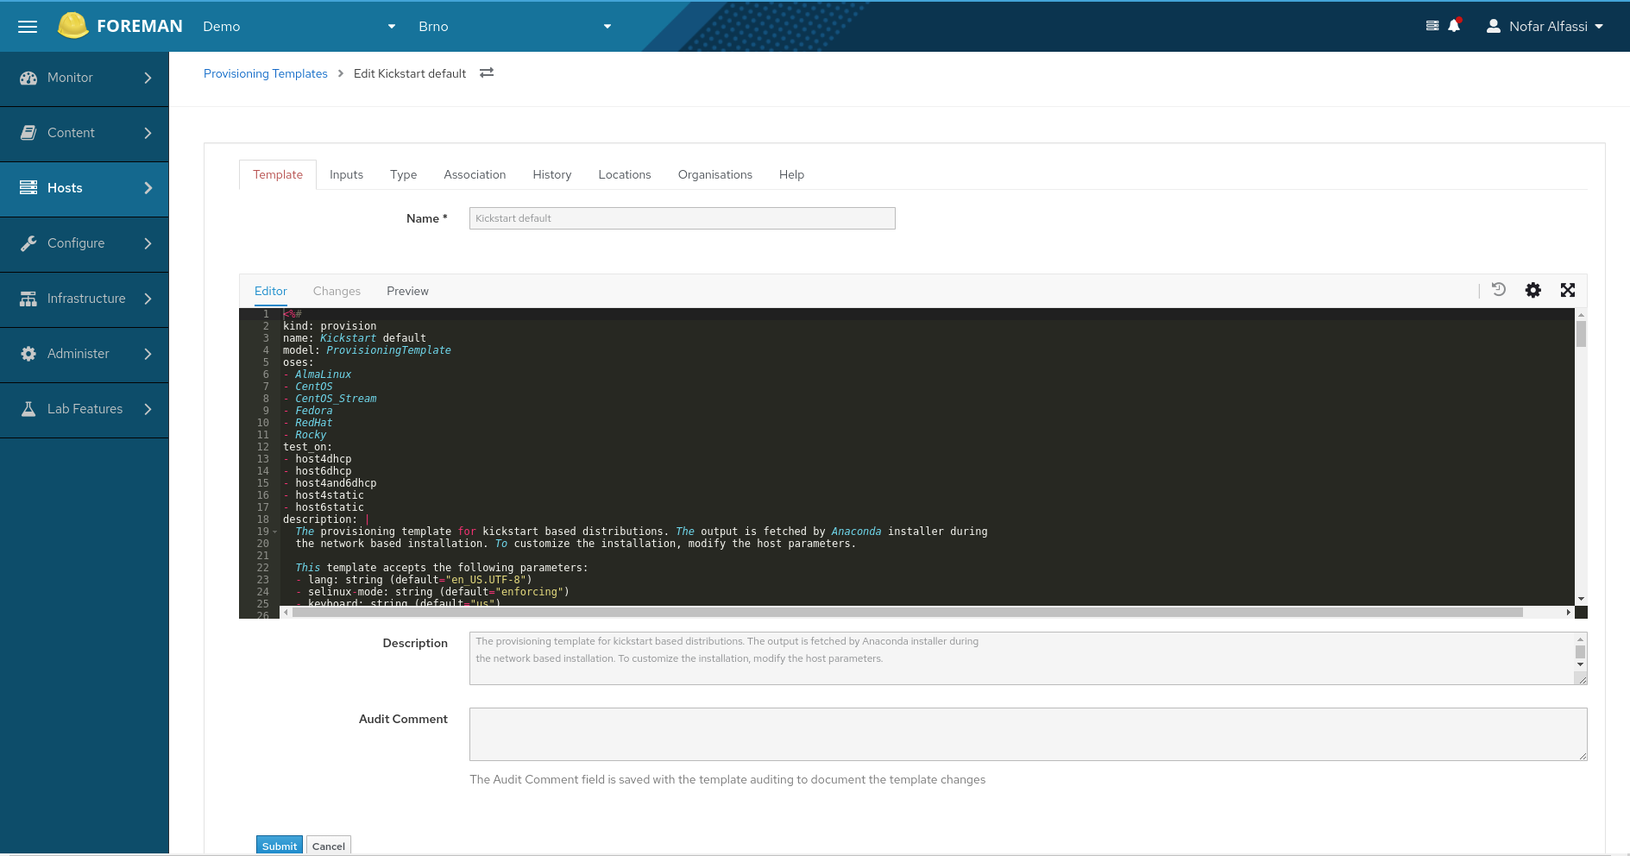Open the editor settings gear
1630x856 pixels.
(x=1533, y=290)
